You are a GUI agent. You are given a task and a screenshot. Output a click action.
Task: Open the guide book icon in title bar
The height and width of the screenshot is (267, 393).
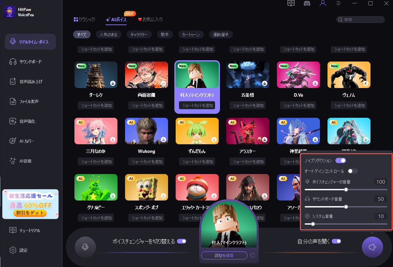click(x=291, y=3)
